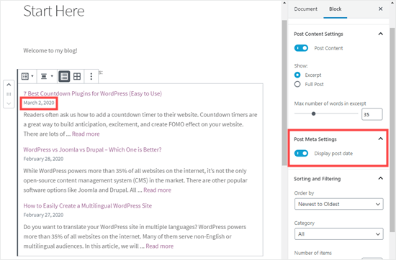This screenshot has width=396, height=260.
Task: Open the Order by dropdown
Action: 338,204
